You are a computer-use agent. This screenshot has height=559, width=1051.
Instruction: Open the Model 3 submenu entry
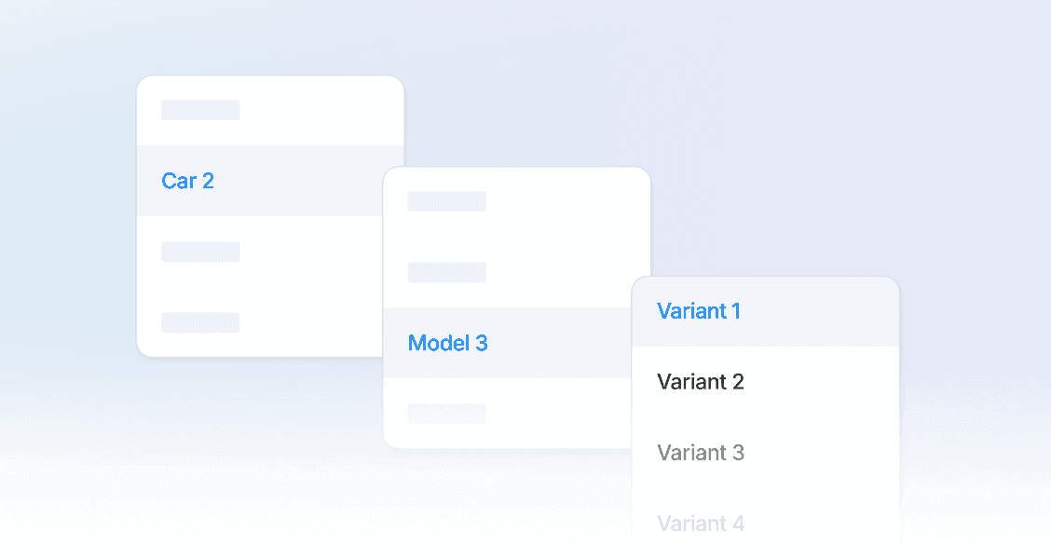point(448,343)
